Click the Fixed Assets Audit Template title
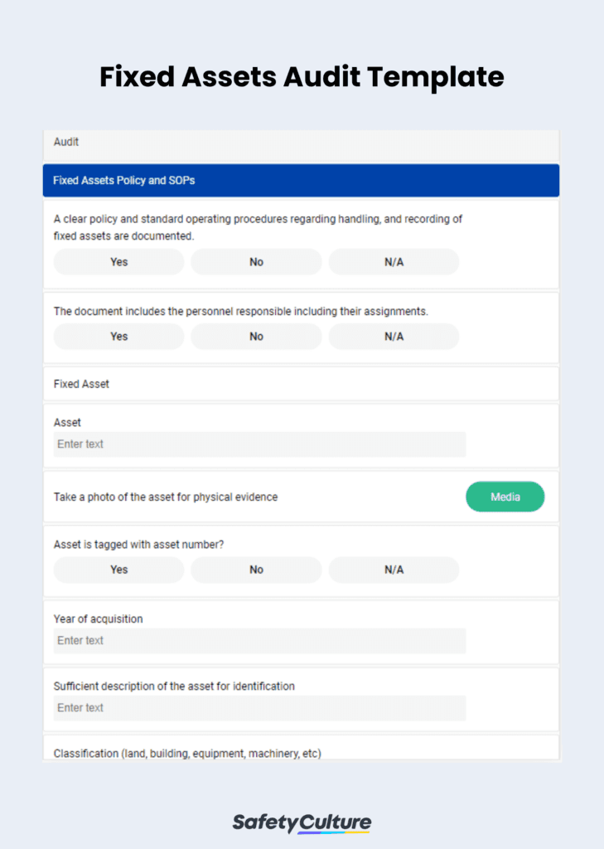Viewport: 604px width, 849px height. (302, 77)
